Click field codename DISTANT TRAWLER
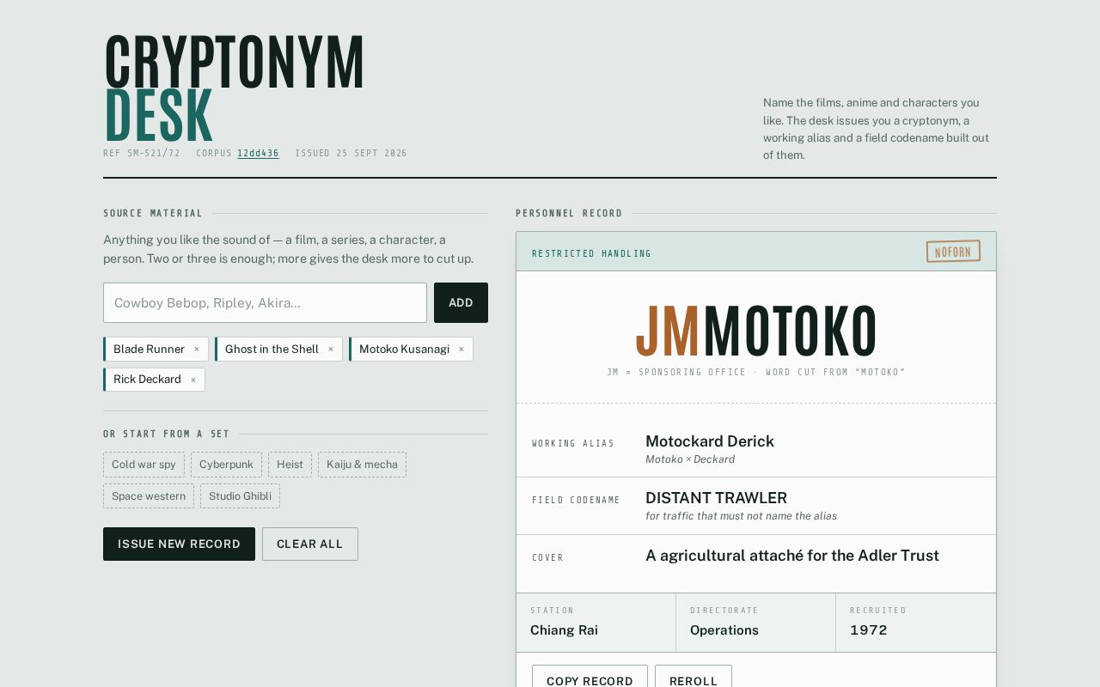The width and height of the screenshot is (1100, 687). point(716,498)
